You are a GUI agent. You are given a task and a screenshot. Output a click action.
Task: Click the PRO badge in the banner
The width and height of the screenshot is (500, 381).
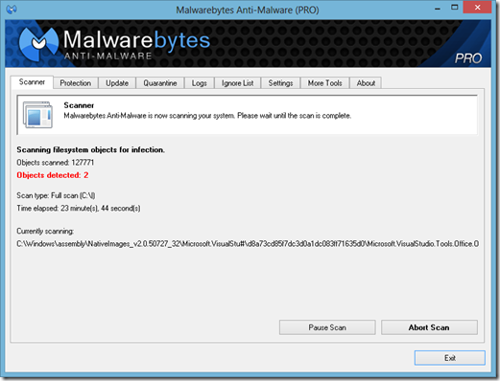[468, 58]
